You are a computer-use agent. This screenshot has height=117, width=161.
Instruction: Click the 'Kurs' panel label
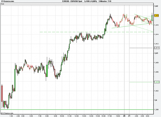(2, 4)
